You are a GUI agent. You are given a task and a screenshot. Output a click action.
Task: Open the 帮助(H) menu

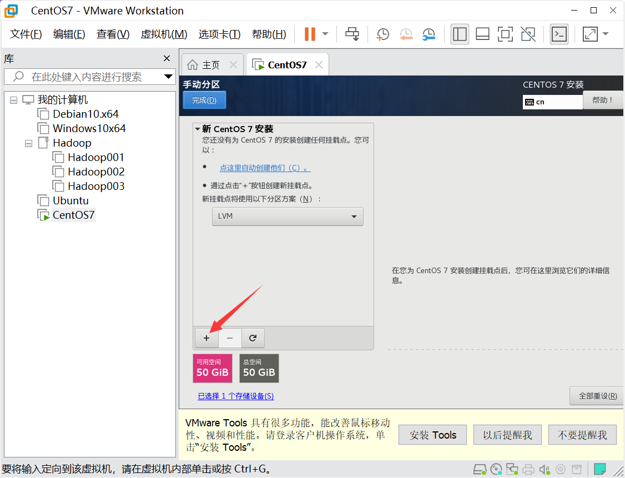pos(269,34)
